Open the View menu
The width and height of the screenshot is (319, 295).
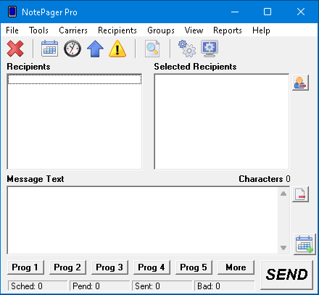pyautogui.click(x=194, y=30)
